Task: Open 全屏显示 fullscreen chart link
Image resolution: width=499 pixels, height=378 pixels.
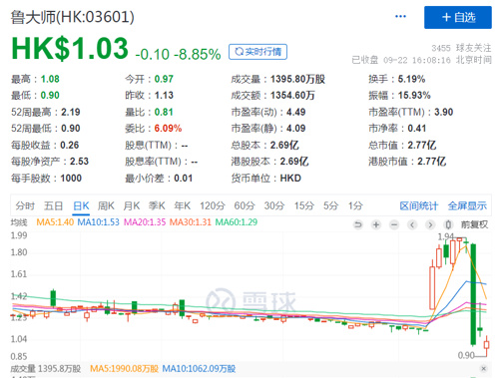Action: point(467,206)
